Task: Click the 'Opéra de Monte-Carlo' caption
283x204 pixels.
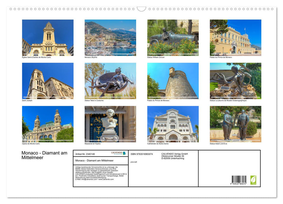Action: coord(31,144)
